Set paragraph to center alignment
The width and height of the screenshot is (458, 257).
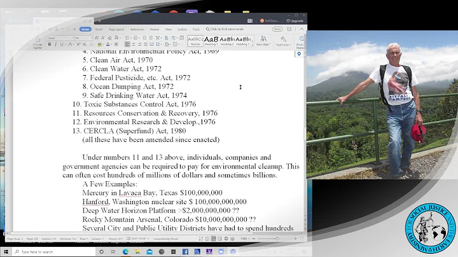point(134,45)
